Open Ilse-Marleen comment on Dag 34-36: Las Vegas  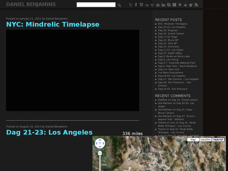point(176,104)
